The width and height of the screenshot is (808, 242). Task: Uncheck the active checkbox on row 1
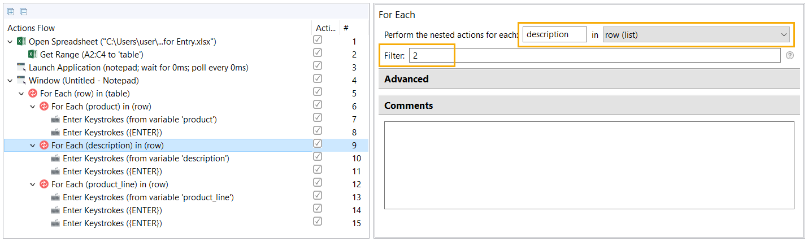click(x=318, y=40)
